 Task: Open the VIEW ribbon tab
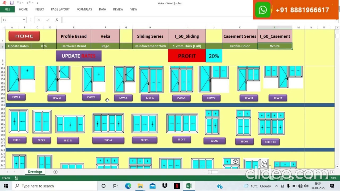[x=134, y=9]
